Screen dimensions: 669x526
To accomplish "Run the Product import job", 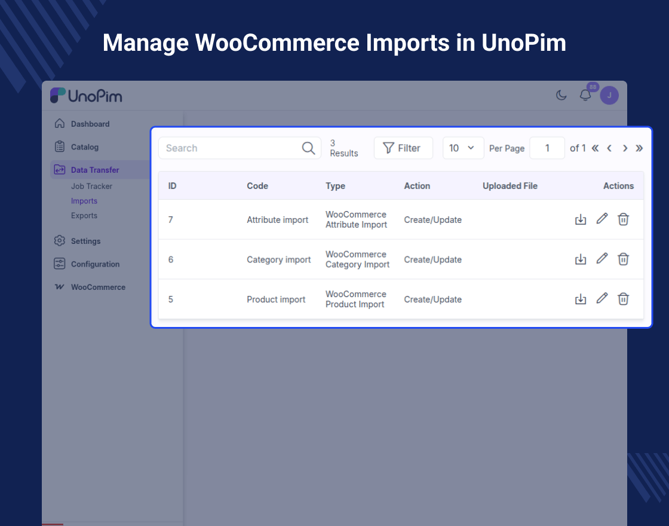I will [x=581, y=299].
